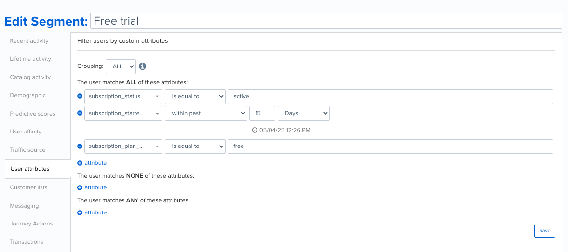Click the Save button
The height and width of the screenshot is (252, 568).
coord(544,231)
